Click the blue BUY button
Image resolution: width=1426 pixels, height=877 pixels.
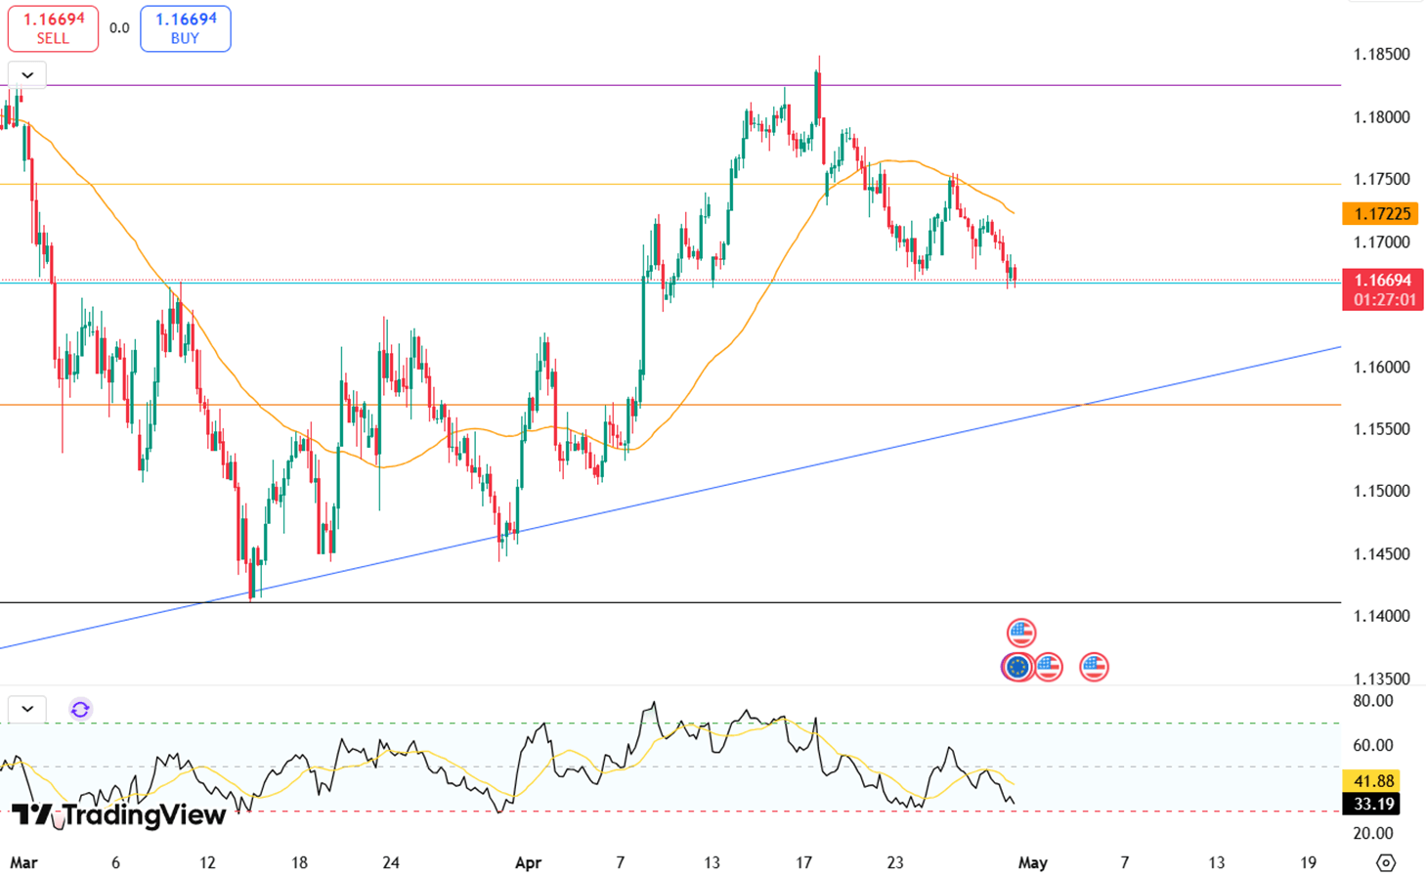coord(185,28)
